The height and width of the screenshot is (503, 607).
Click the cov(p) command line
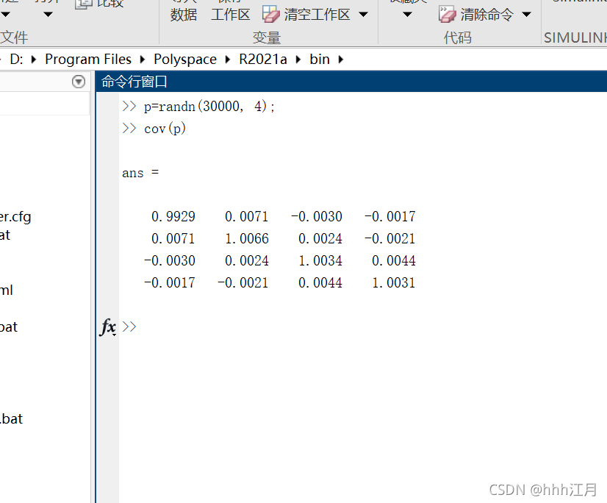(165, 128)
